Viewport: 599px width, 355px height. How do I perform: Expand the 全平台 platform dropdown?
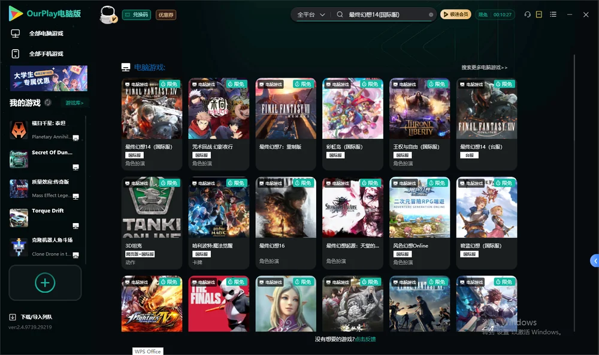[x=311, y=14]
